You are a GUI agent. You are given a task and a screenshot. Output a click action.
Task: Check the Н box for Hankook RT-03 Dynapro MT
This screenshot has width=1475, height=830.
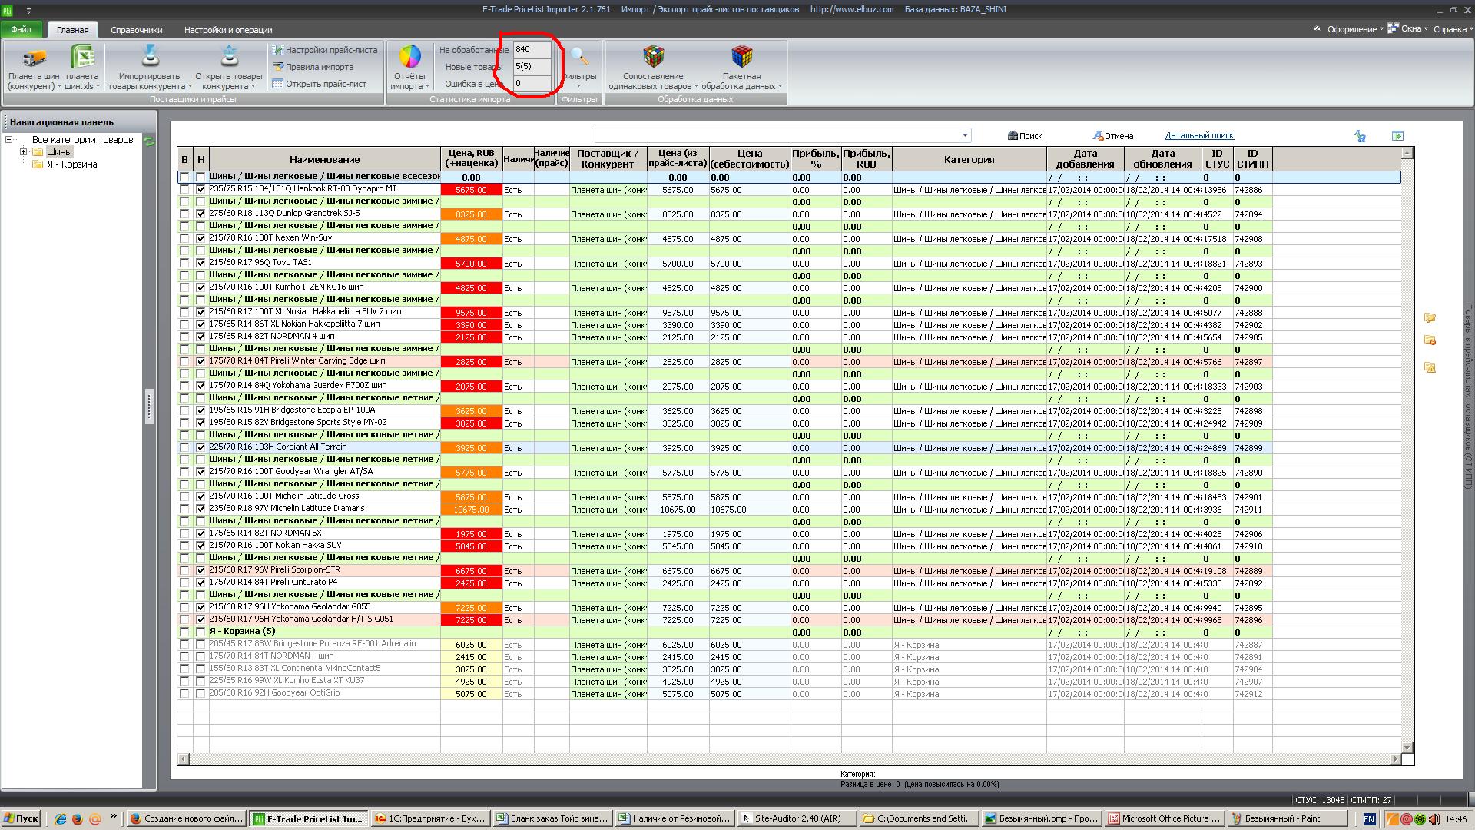click(x=201, y=189)
